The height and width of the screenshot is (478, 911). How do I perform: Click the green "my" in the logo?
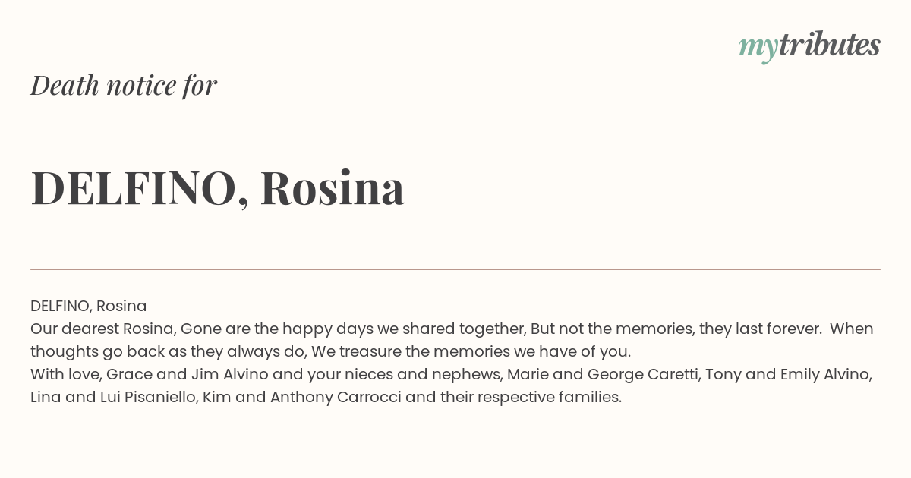coord(758,49)
